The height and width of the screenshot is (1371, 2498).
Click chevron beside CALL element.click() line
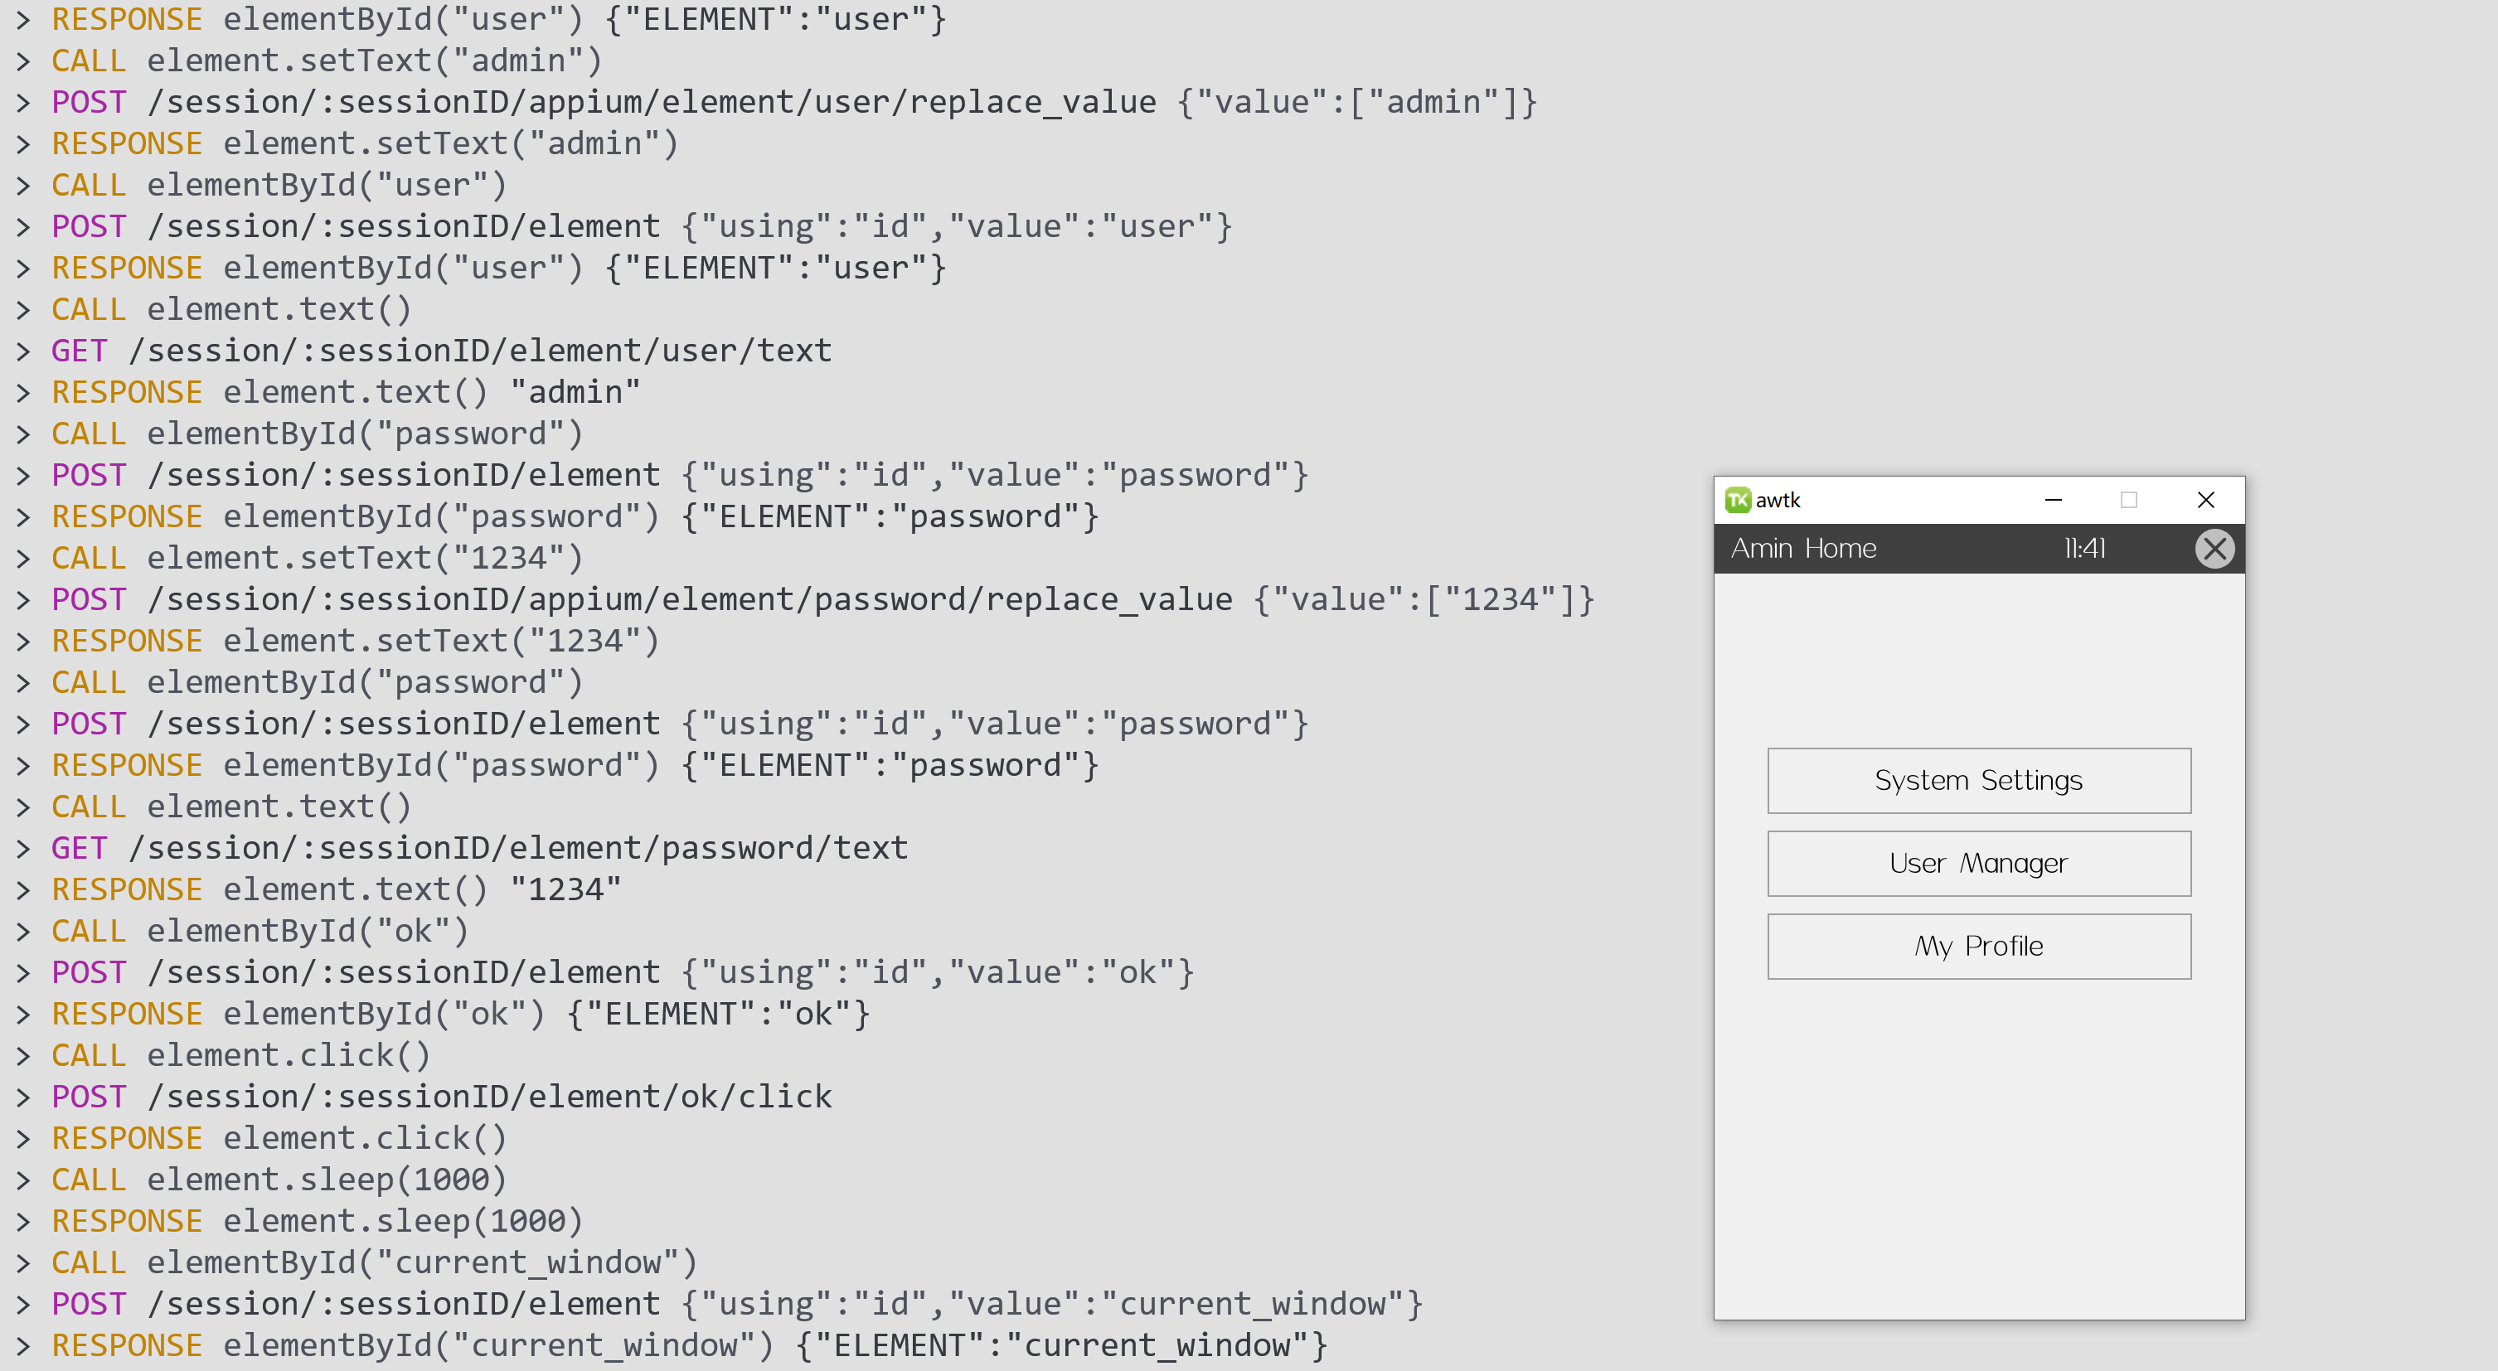click(x=23, y=1056)
